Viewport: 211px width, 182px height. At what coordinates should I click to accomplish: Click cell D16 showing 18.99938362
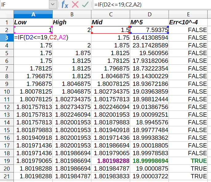[149, 138]
